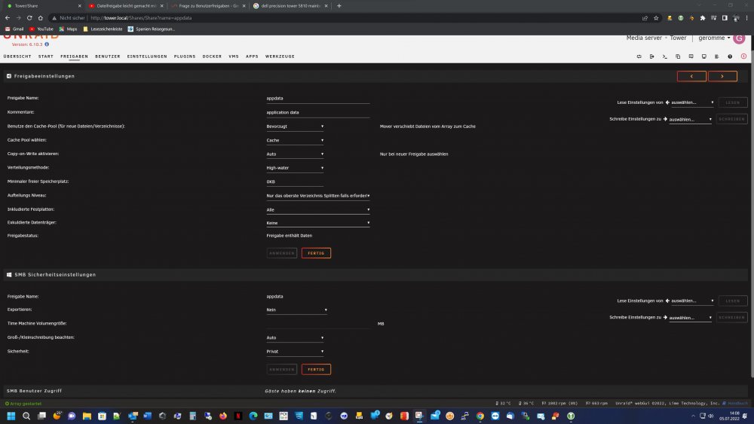Click the share icon in address bar

tap(645, 18)
